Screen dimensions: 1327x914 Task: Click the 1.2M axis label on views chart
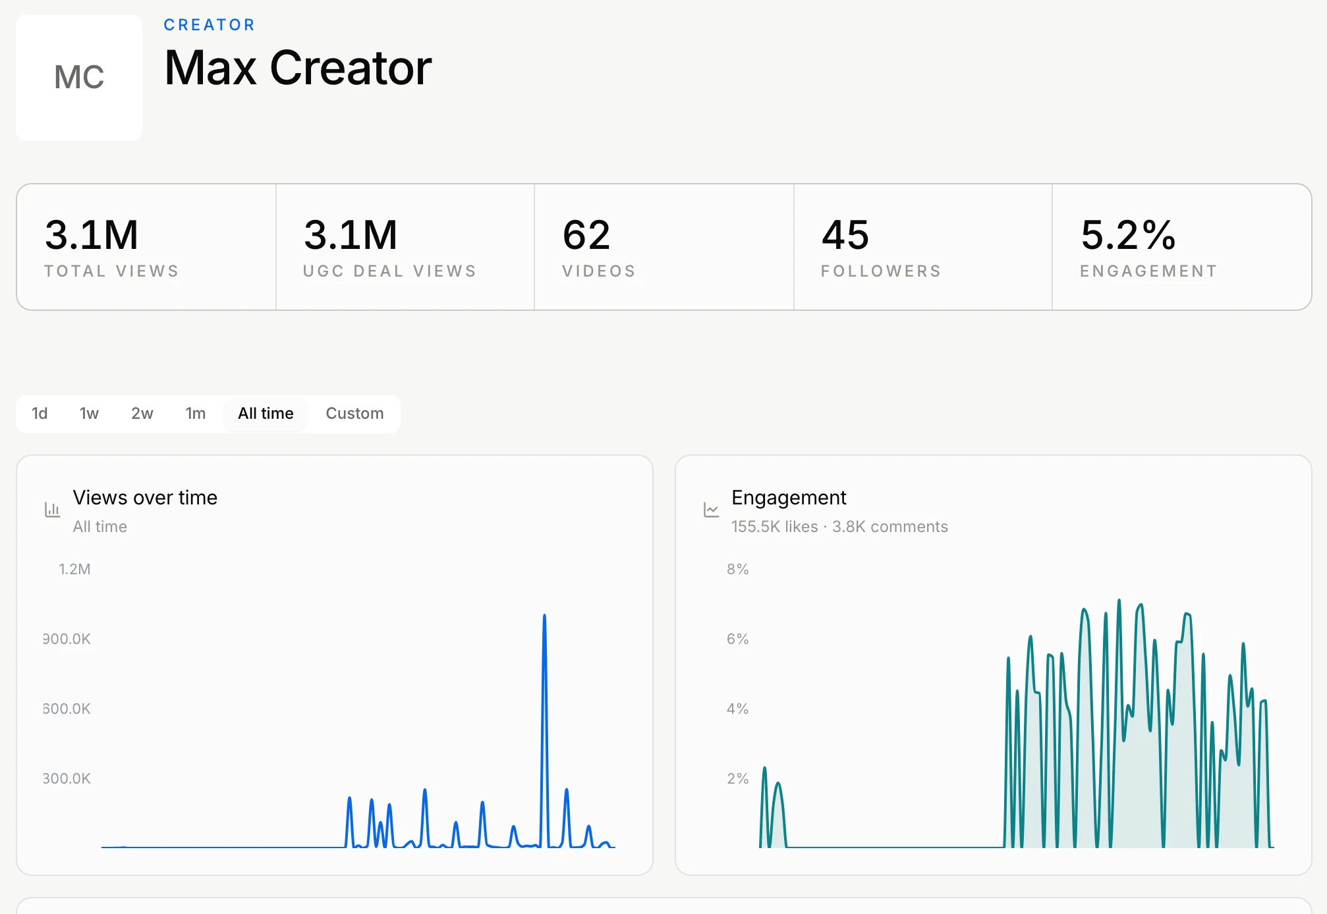pos(74,569)
